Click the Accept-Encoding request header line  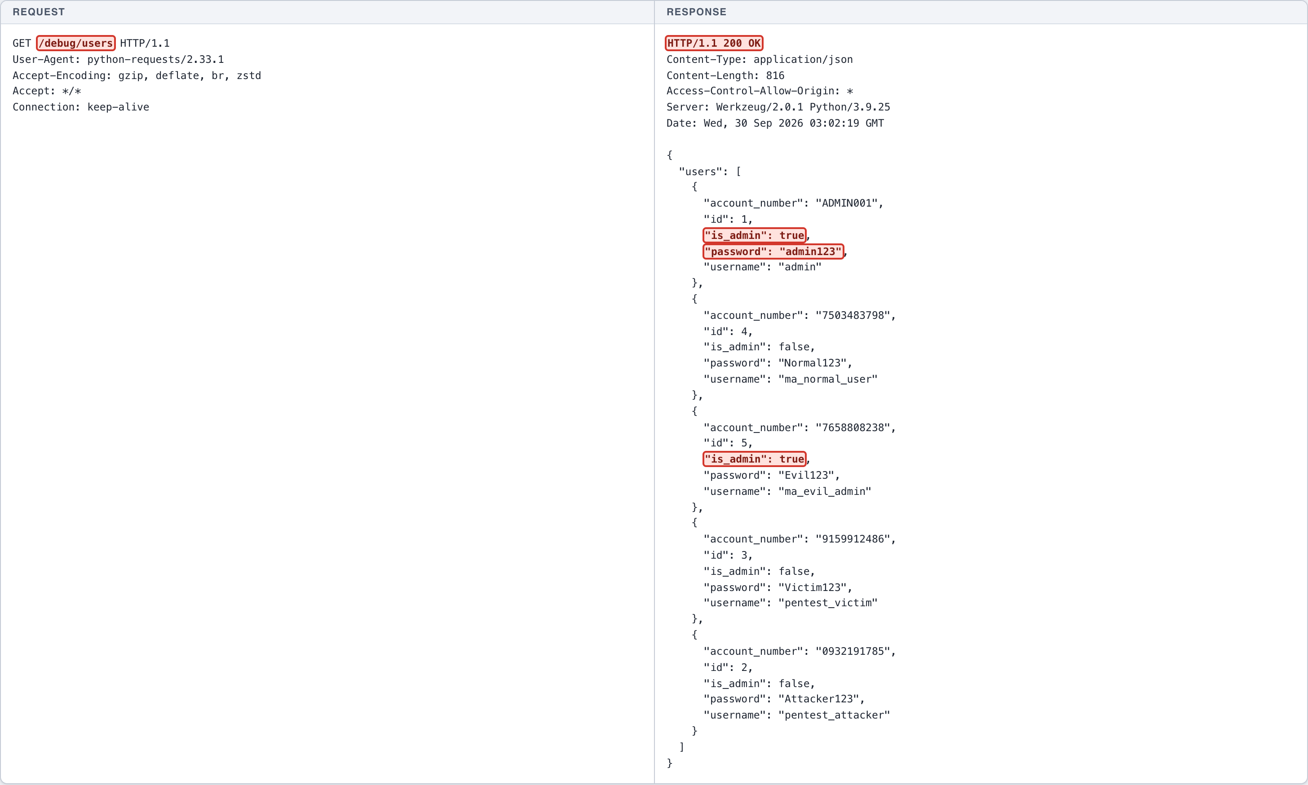pyautogui.click(x=137, y=75)
